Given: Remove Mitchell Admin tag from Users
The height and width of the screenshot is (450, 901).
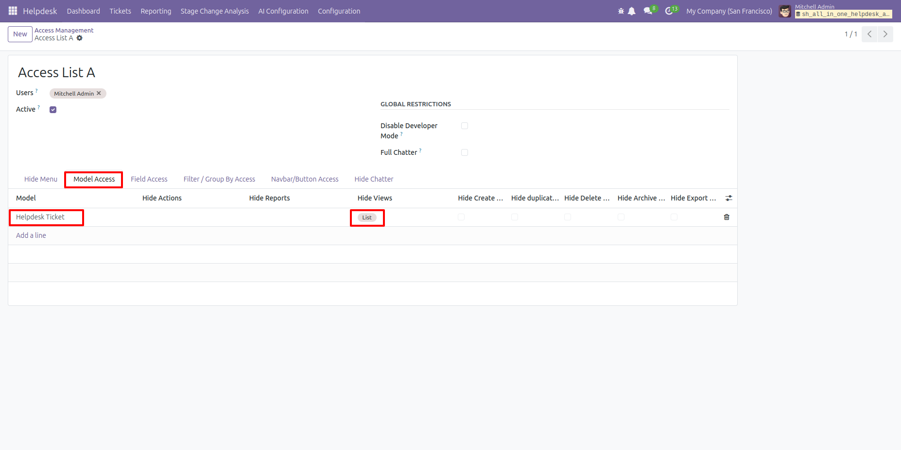Looking at the screenshot, I should pos(99,93).
